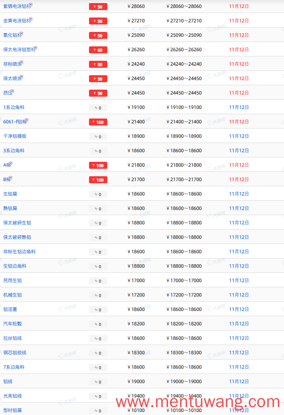Click the purple badge icon beside 金黄电泳铝材
The image size is (284, 415).
point(31,19)
